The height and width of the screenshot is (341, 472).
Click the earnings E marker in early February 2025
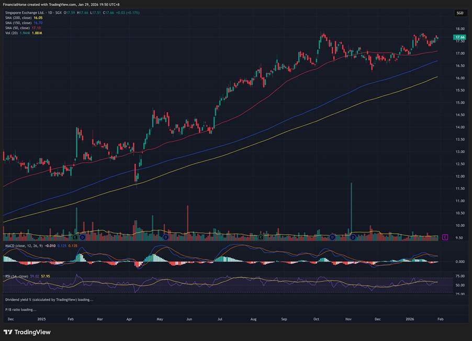76,237
